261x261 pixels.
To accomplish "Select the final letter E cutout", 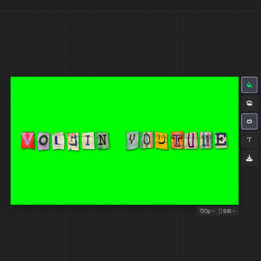I will pyautogui.click(x=221, y=140).
